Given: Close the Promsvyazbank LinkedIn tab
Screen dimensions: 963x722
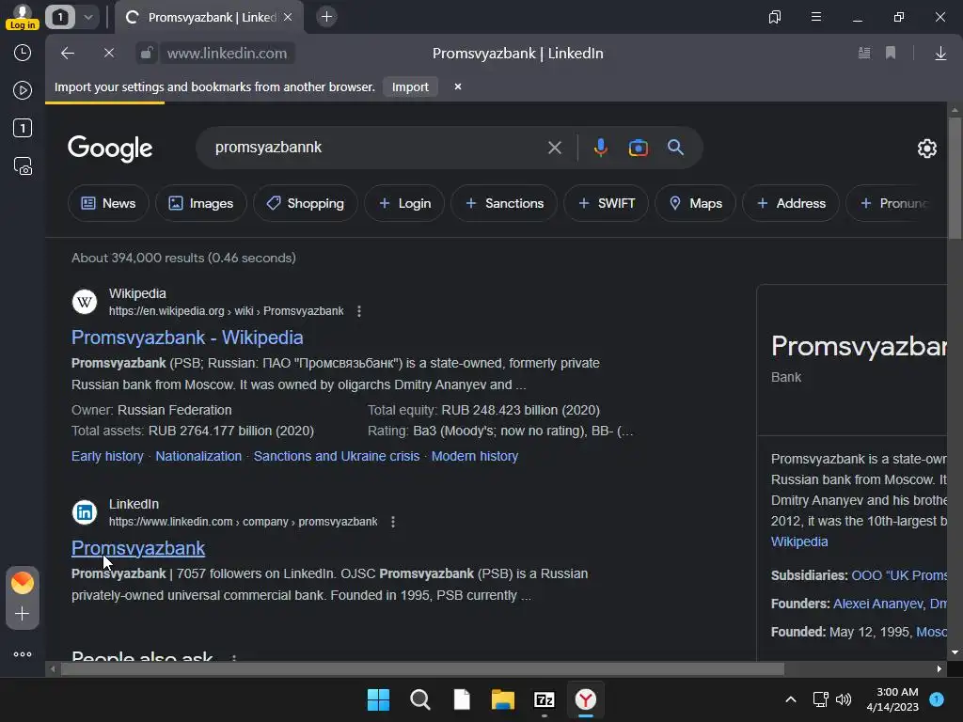Looking at the screenshot, I should point(288,17).
